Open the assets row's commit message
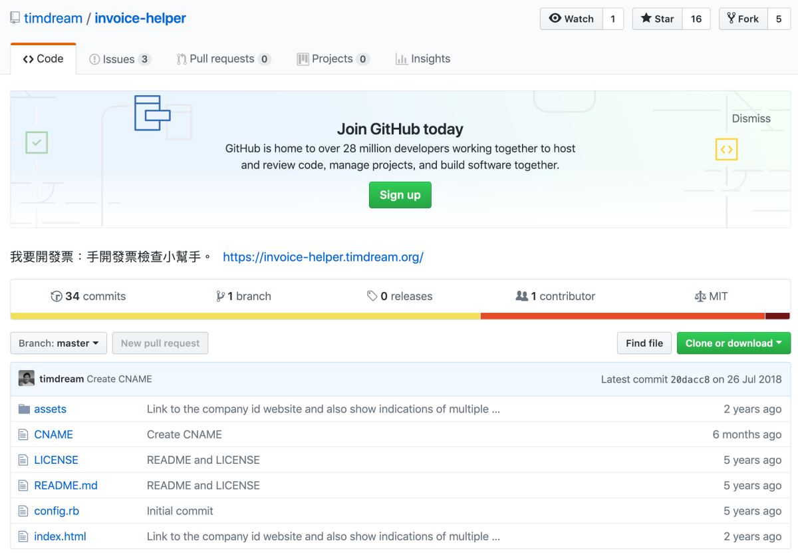The image size is (798, 553). point(324,409)
